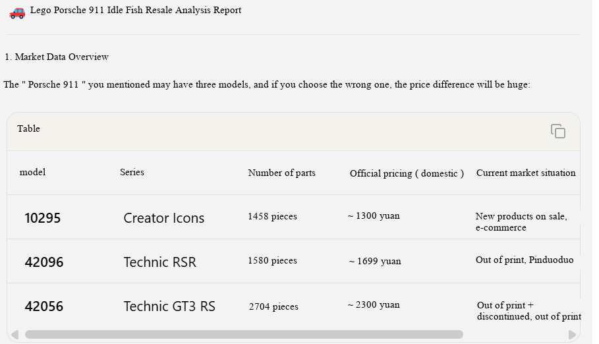
Task: Click the horizontal scrollbar thumb under the table
Action: [244, 335]
